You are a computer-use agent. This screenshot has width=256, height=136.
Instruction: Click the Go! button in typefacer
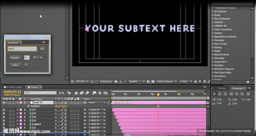(x=42, y=49)
